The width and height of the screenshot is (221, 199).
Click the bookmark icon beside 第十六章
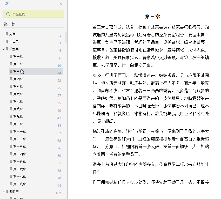[x=11, y=169]
